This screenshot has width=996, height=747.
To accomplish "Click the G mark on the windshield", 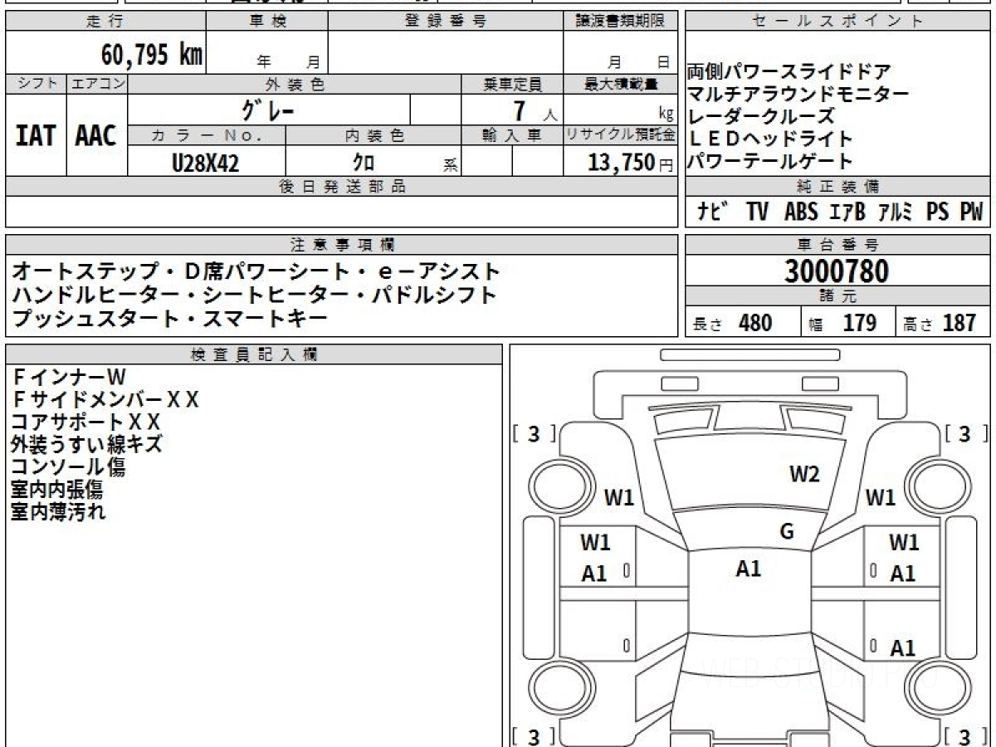I will coord(787,532).
